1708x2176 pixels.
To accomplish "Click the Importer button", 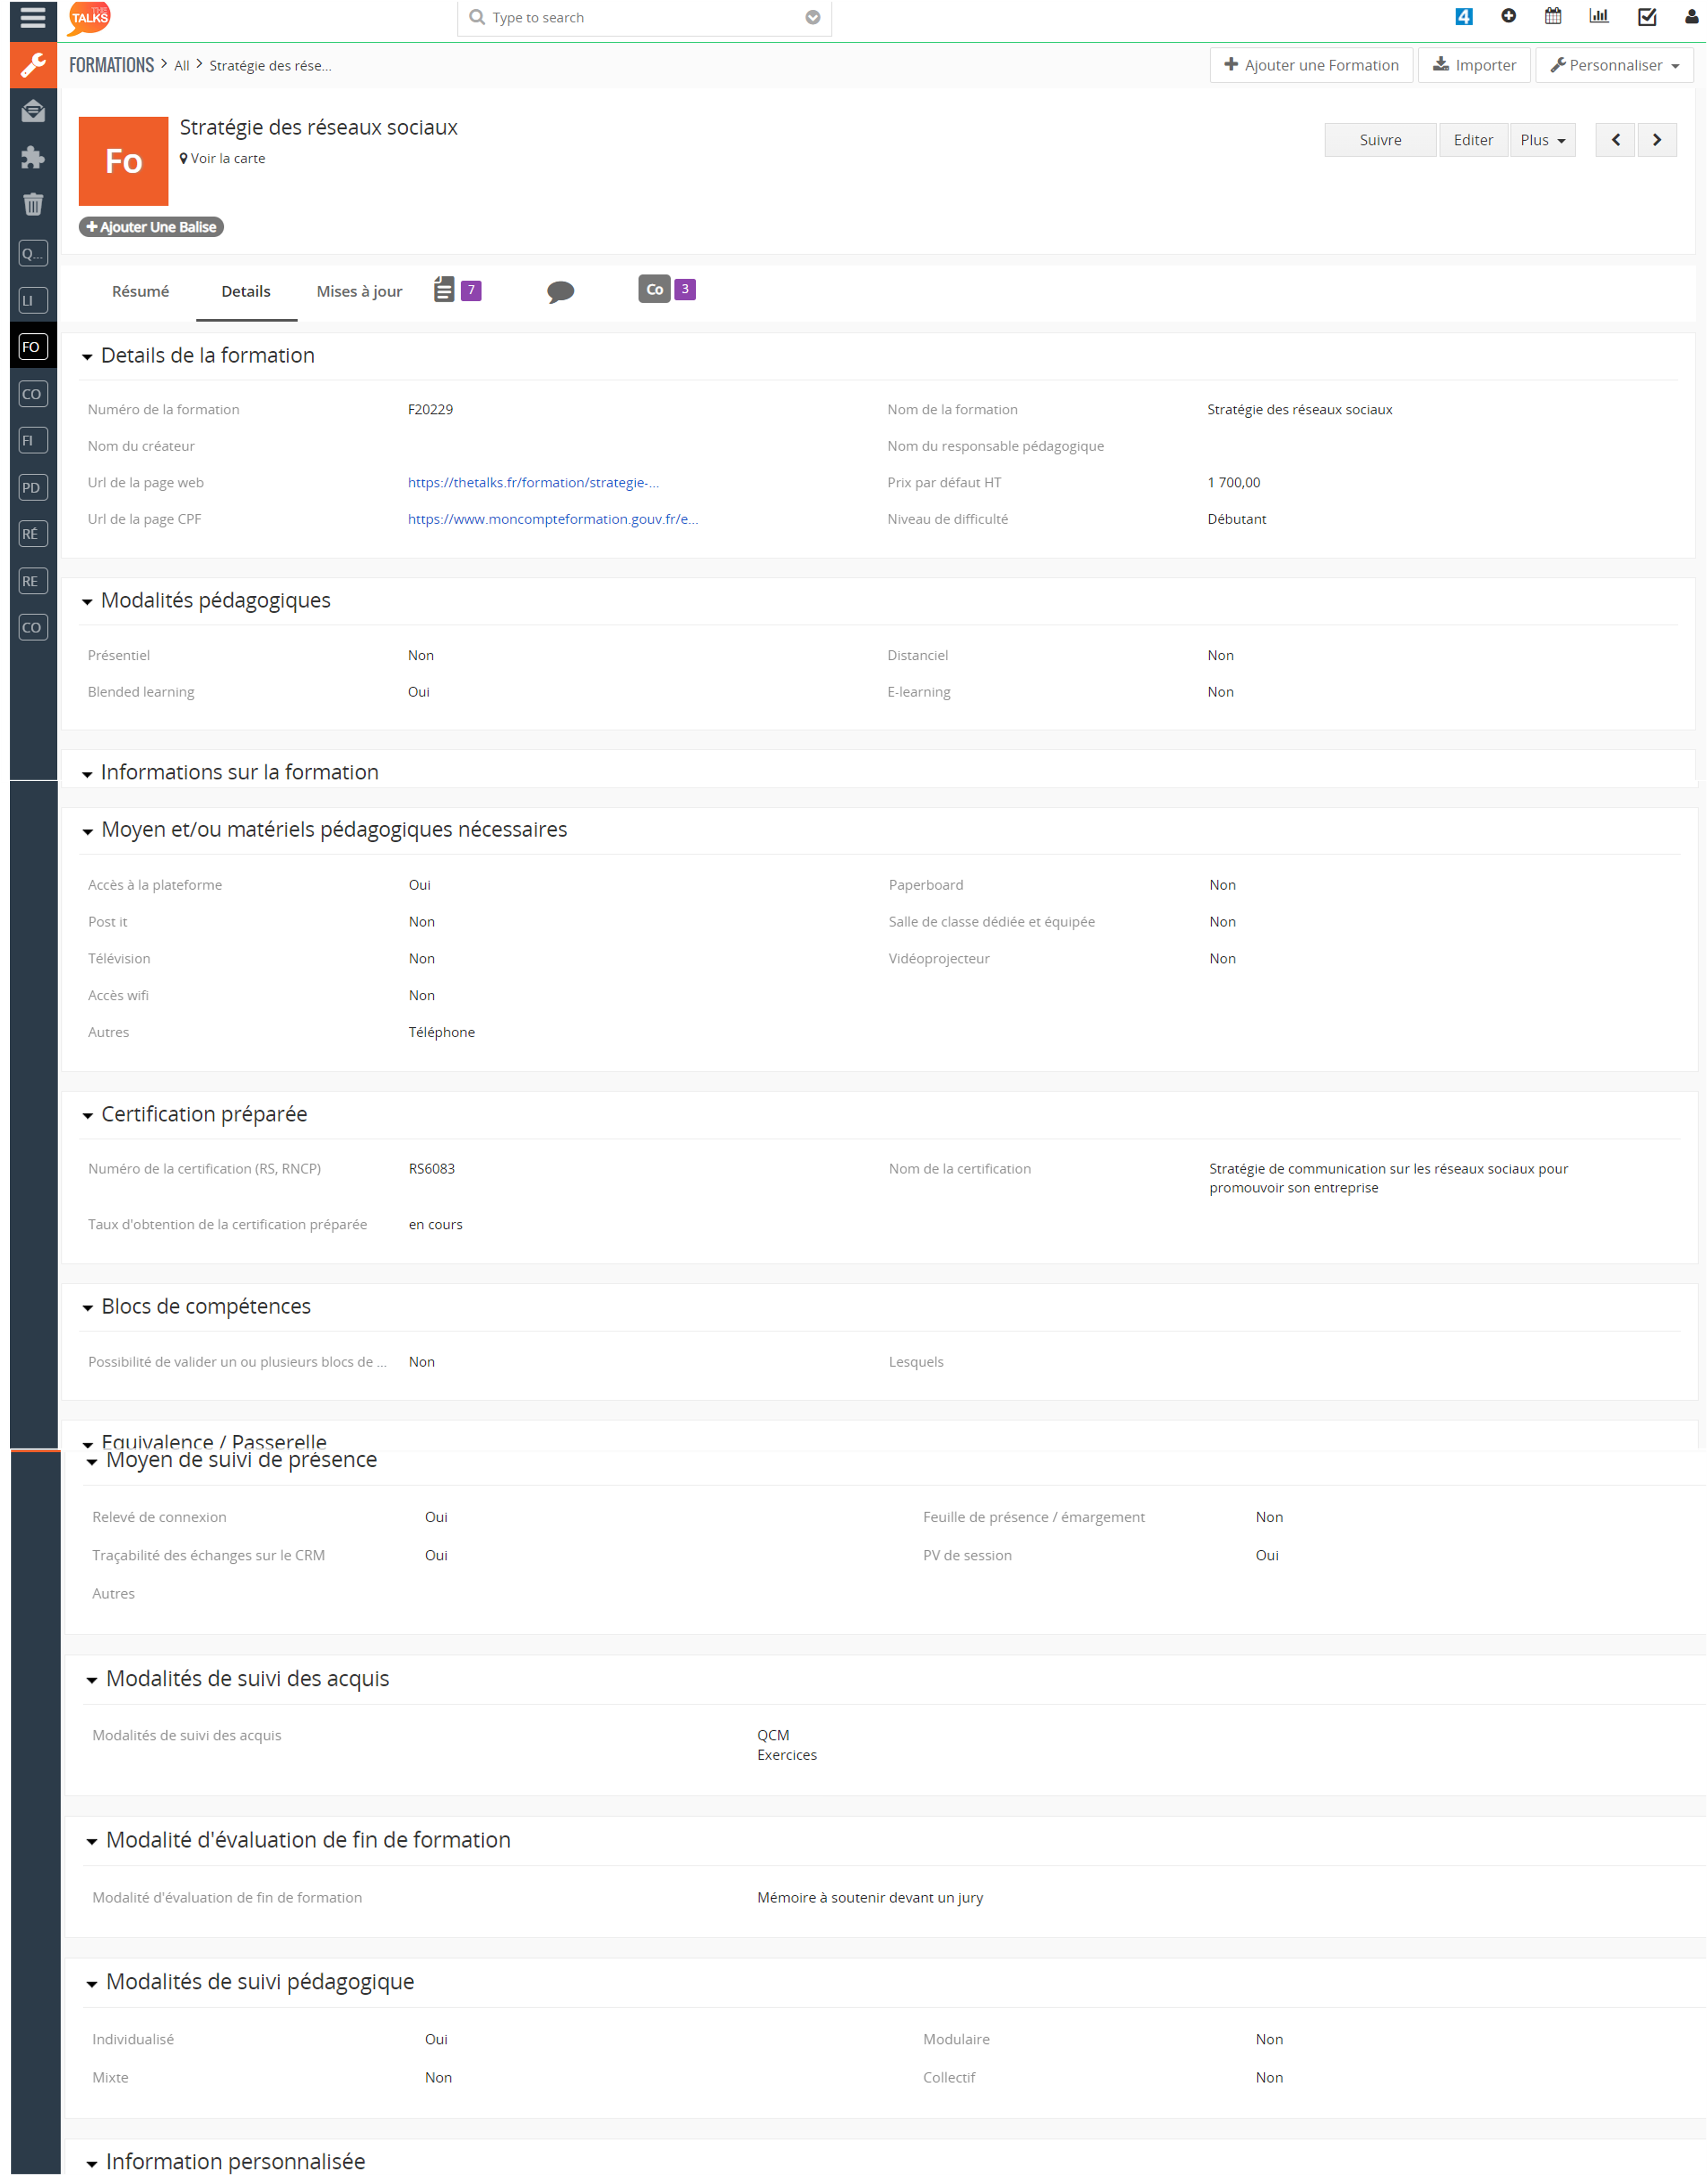I will pyautogui.click(x=1474, y=65).
